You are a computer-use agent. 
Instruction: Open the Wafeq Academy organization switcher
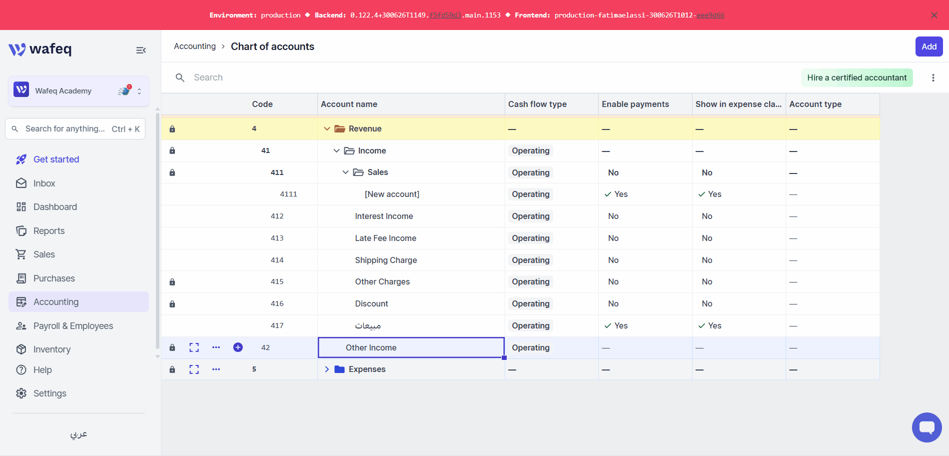point(78,91)
